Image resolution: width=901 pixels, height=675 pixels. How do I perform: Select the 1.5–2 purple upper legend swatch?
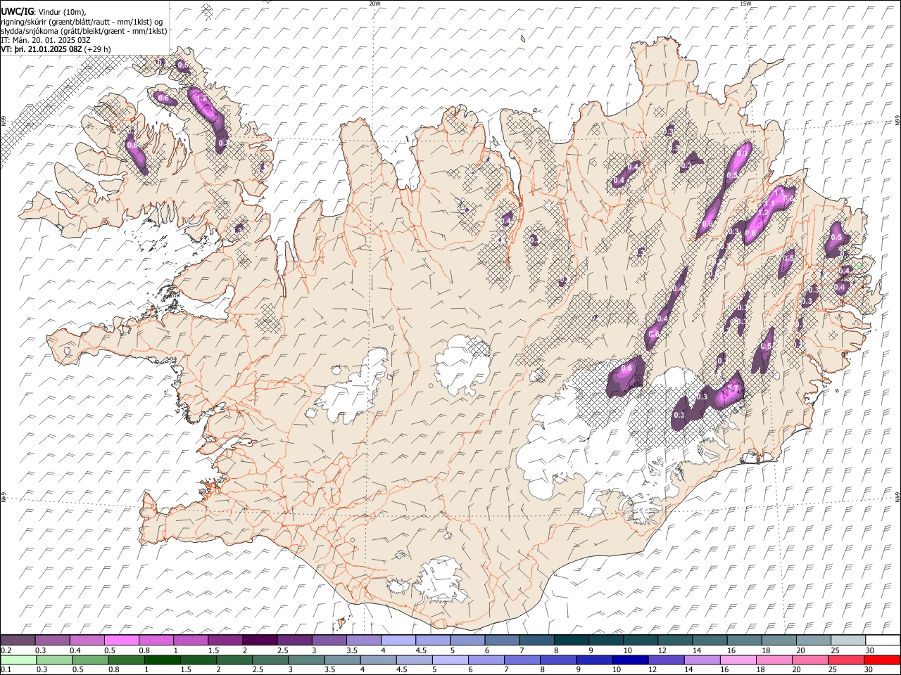pyautogui.click(x=225, y=640)
